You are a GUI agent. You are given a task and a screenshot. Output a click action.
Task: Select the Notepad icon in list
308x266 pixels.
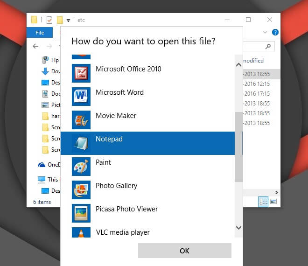pos(81,143)
